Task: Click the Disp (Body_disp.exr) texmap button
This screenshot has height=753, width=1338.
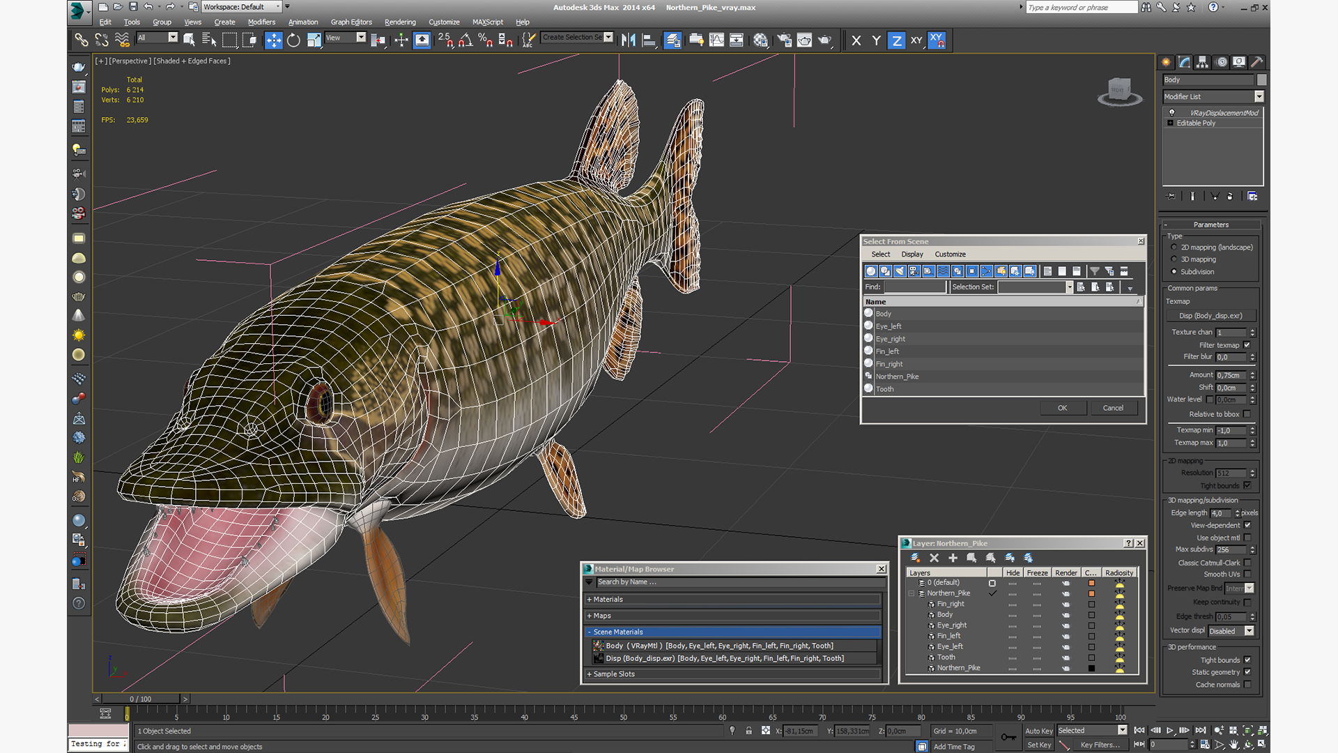Action: 1210,316
